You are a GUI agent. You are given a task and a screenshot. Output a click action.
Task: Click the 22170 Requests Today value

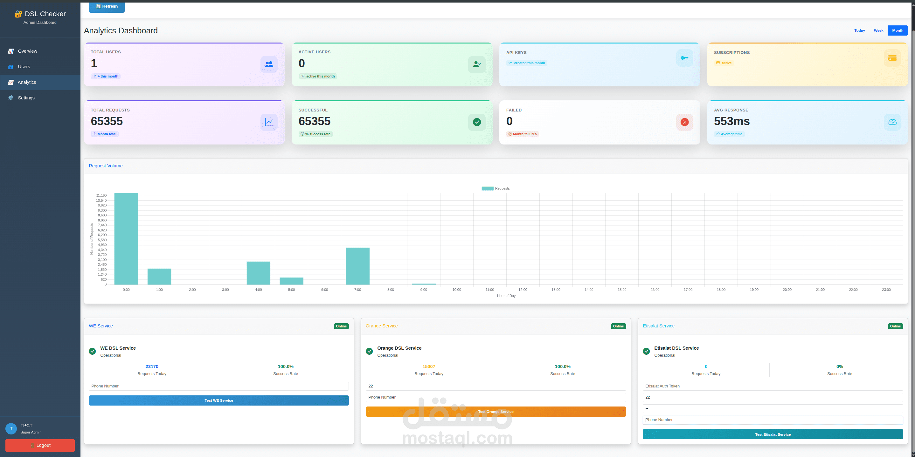click(x=152, y=366)
